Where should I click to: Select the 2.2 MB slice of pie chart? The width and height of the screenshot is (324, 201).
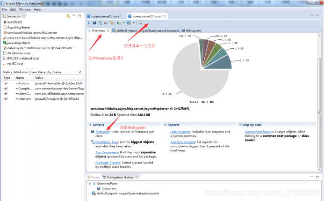tap(222, 63)
